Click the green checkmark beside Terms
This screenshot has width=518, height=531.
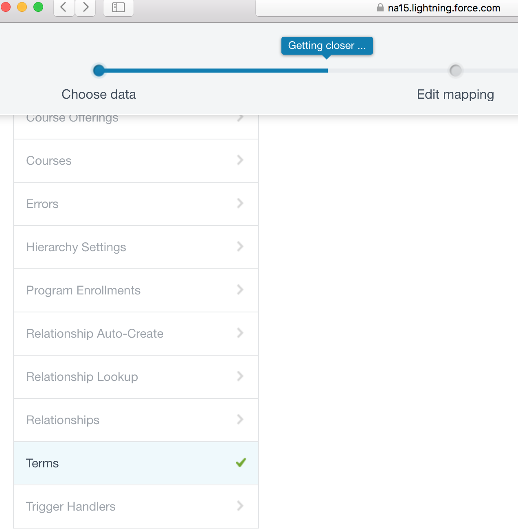coord(241,462)
